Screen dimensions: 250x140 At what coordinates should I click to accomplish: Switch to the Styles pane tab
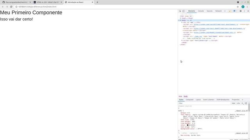tap(181, 100)
